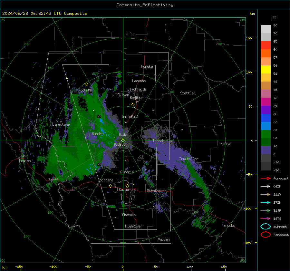This screenshot has height=271, width=290.
Task: Click the Brooks city label
Action: click(x=229, y=226)
